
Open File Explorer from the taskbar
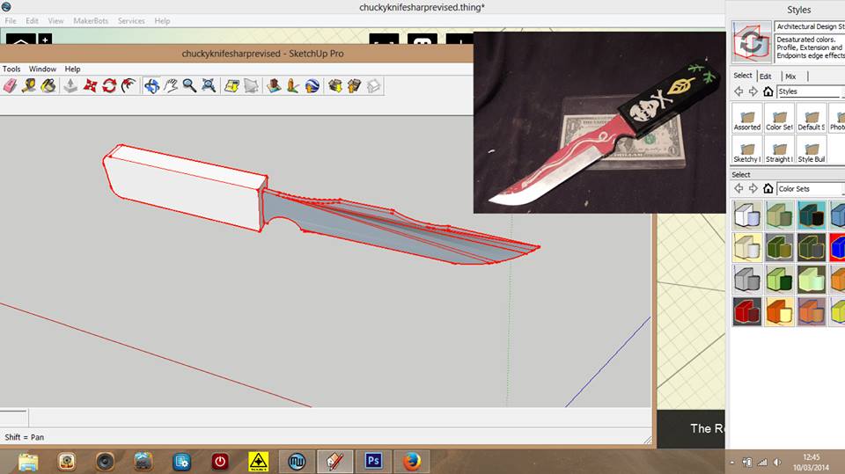(28, 462)
